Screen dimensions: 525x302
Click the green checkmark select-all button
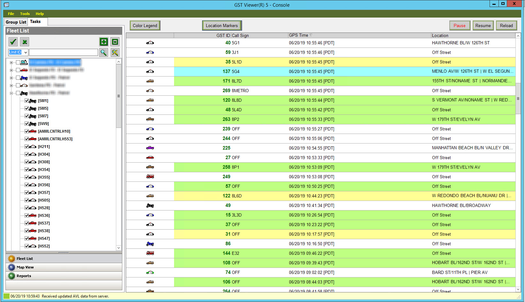[13, 42]
